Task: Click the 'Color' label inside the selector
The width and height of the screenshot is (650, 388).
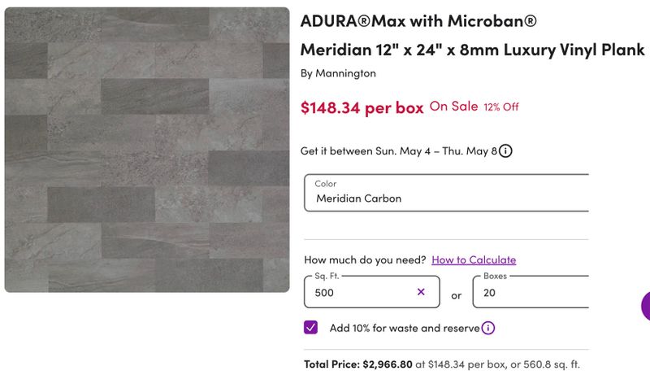Action: pyautogui.click(x=326, y=183)
